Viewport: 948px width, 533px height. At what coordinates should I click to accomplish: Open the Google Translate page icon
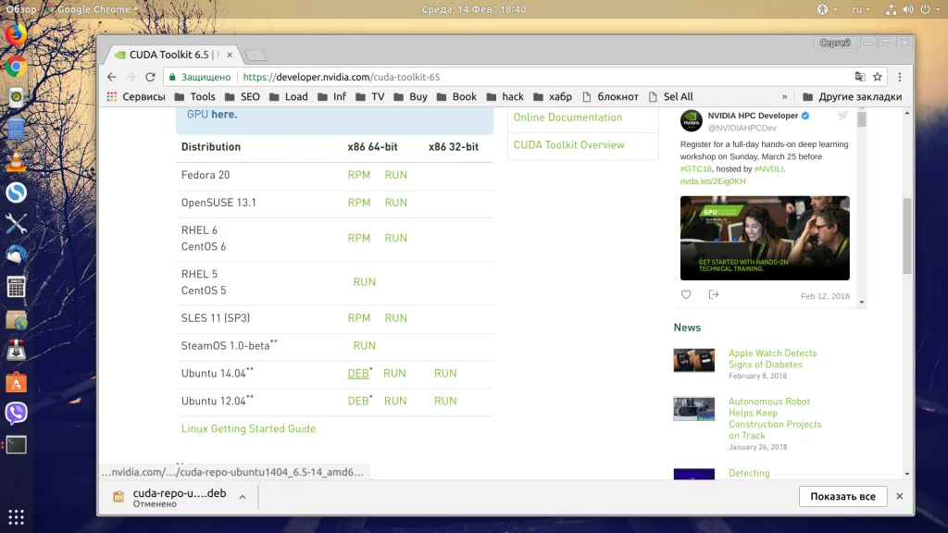click(x=860, y=77)
